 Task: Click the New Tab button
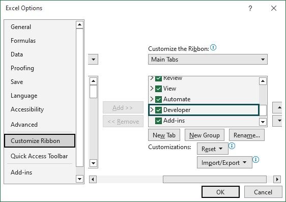164,135
